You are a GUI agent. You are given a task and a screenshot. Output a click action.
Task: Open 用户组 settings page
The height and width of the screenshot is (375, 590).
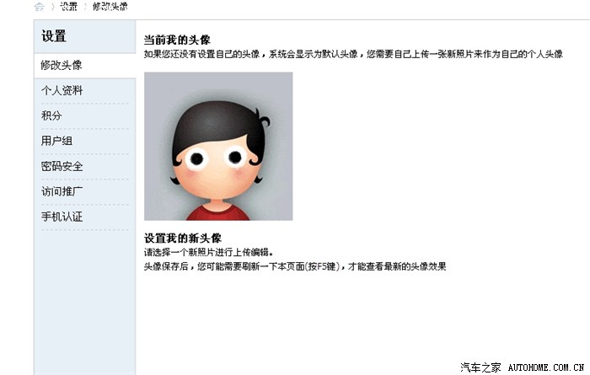click(56, 141)
